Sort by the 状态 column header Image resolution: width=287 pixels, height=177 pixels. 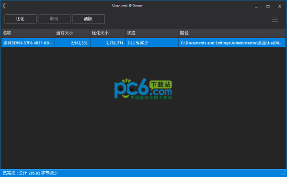tap(152, 33)
